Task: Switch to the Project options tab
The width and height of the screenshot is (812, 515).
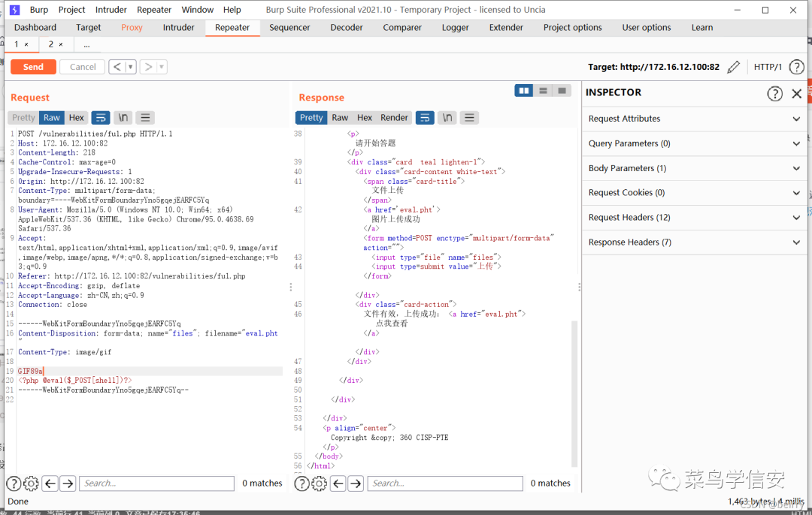Action: point(572,28)
